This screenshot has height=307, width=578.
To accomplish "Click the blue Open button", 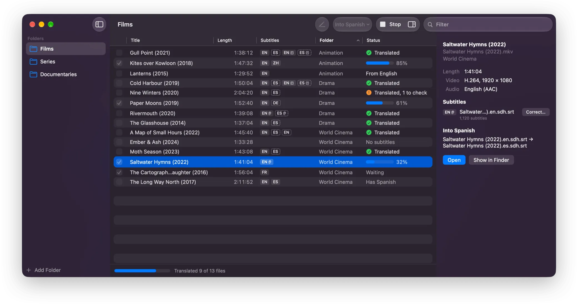I will click(x=454, y=160).
